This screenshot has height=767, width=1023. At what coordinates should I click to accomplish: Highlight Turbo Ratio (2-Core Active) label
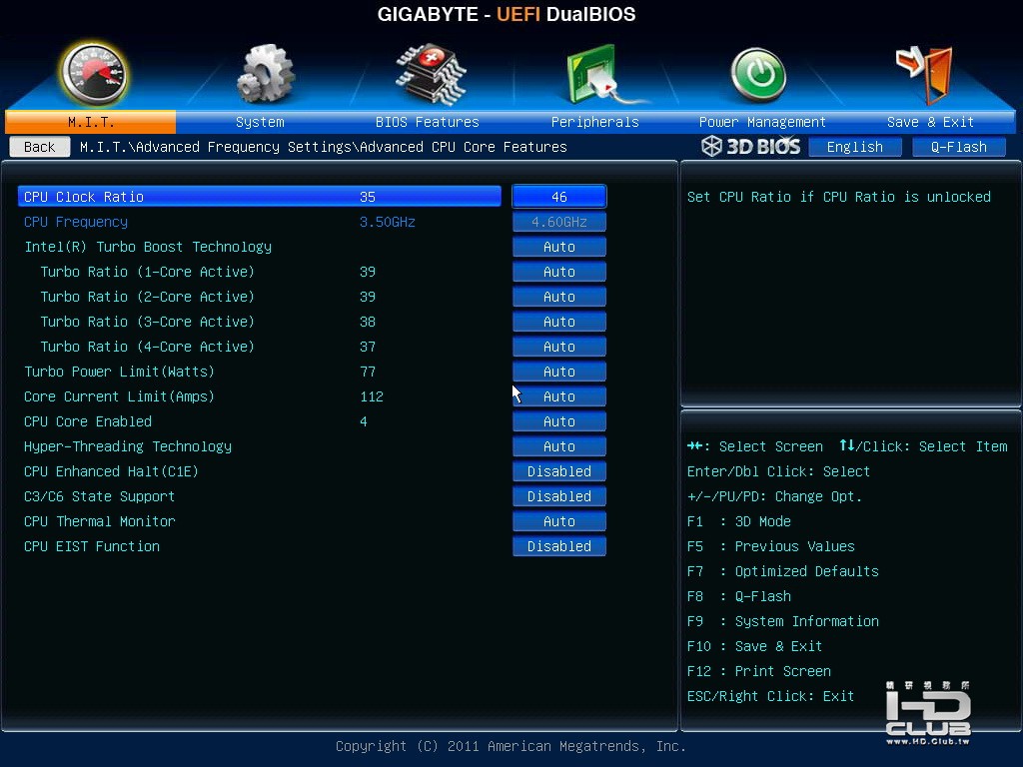(x=148, y=297)
